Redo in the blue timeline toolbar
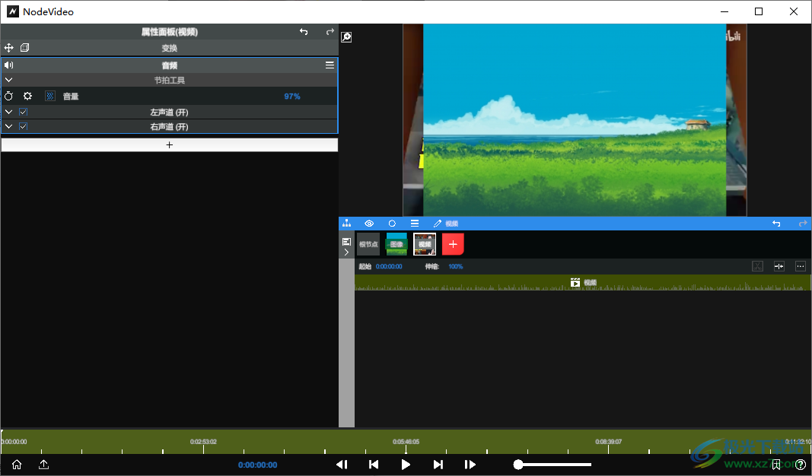 point(803,224)
